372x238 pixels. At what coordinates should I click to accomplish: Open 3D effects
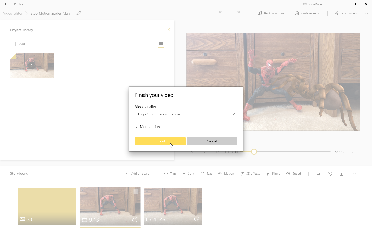coord(250,174)
